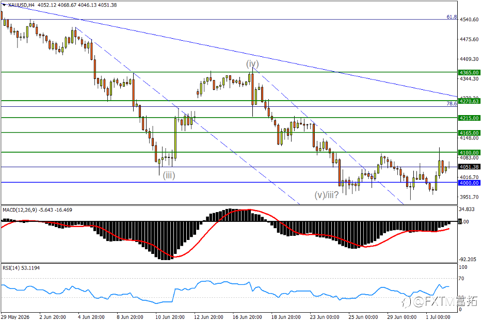
Task: Click the 29 May 2026 date label
Action: point(15,317)
